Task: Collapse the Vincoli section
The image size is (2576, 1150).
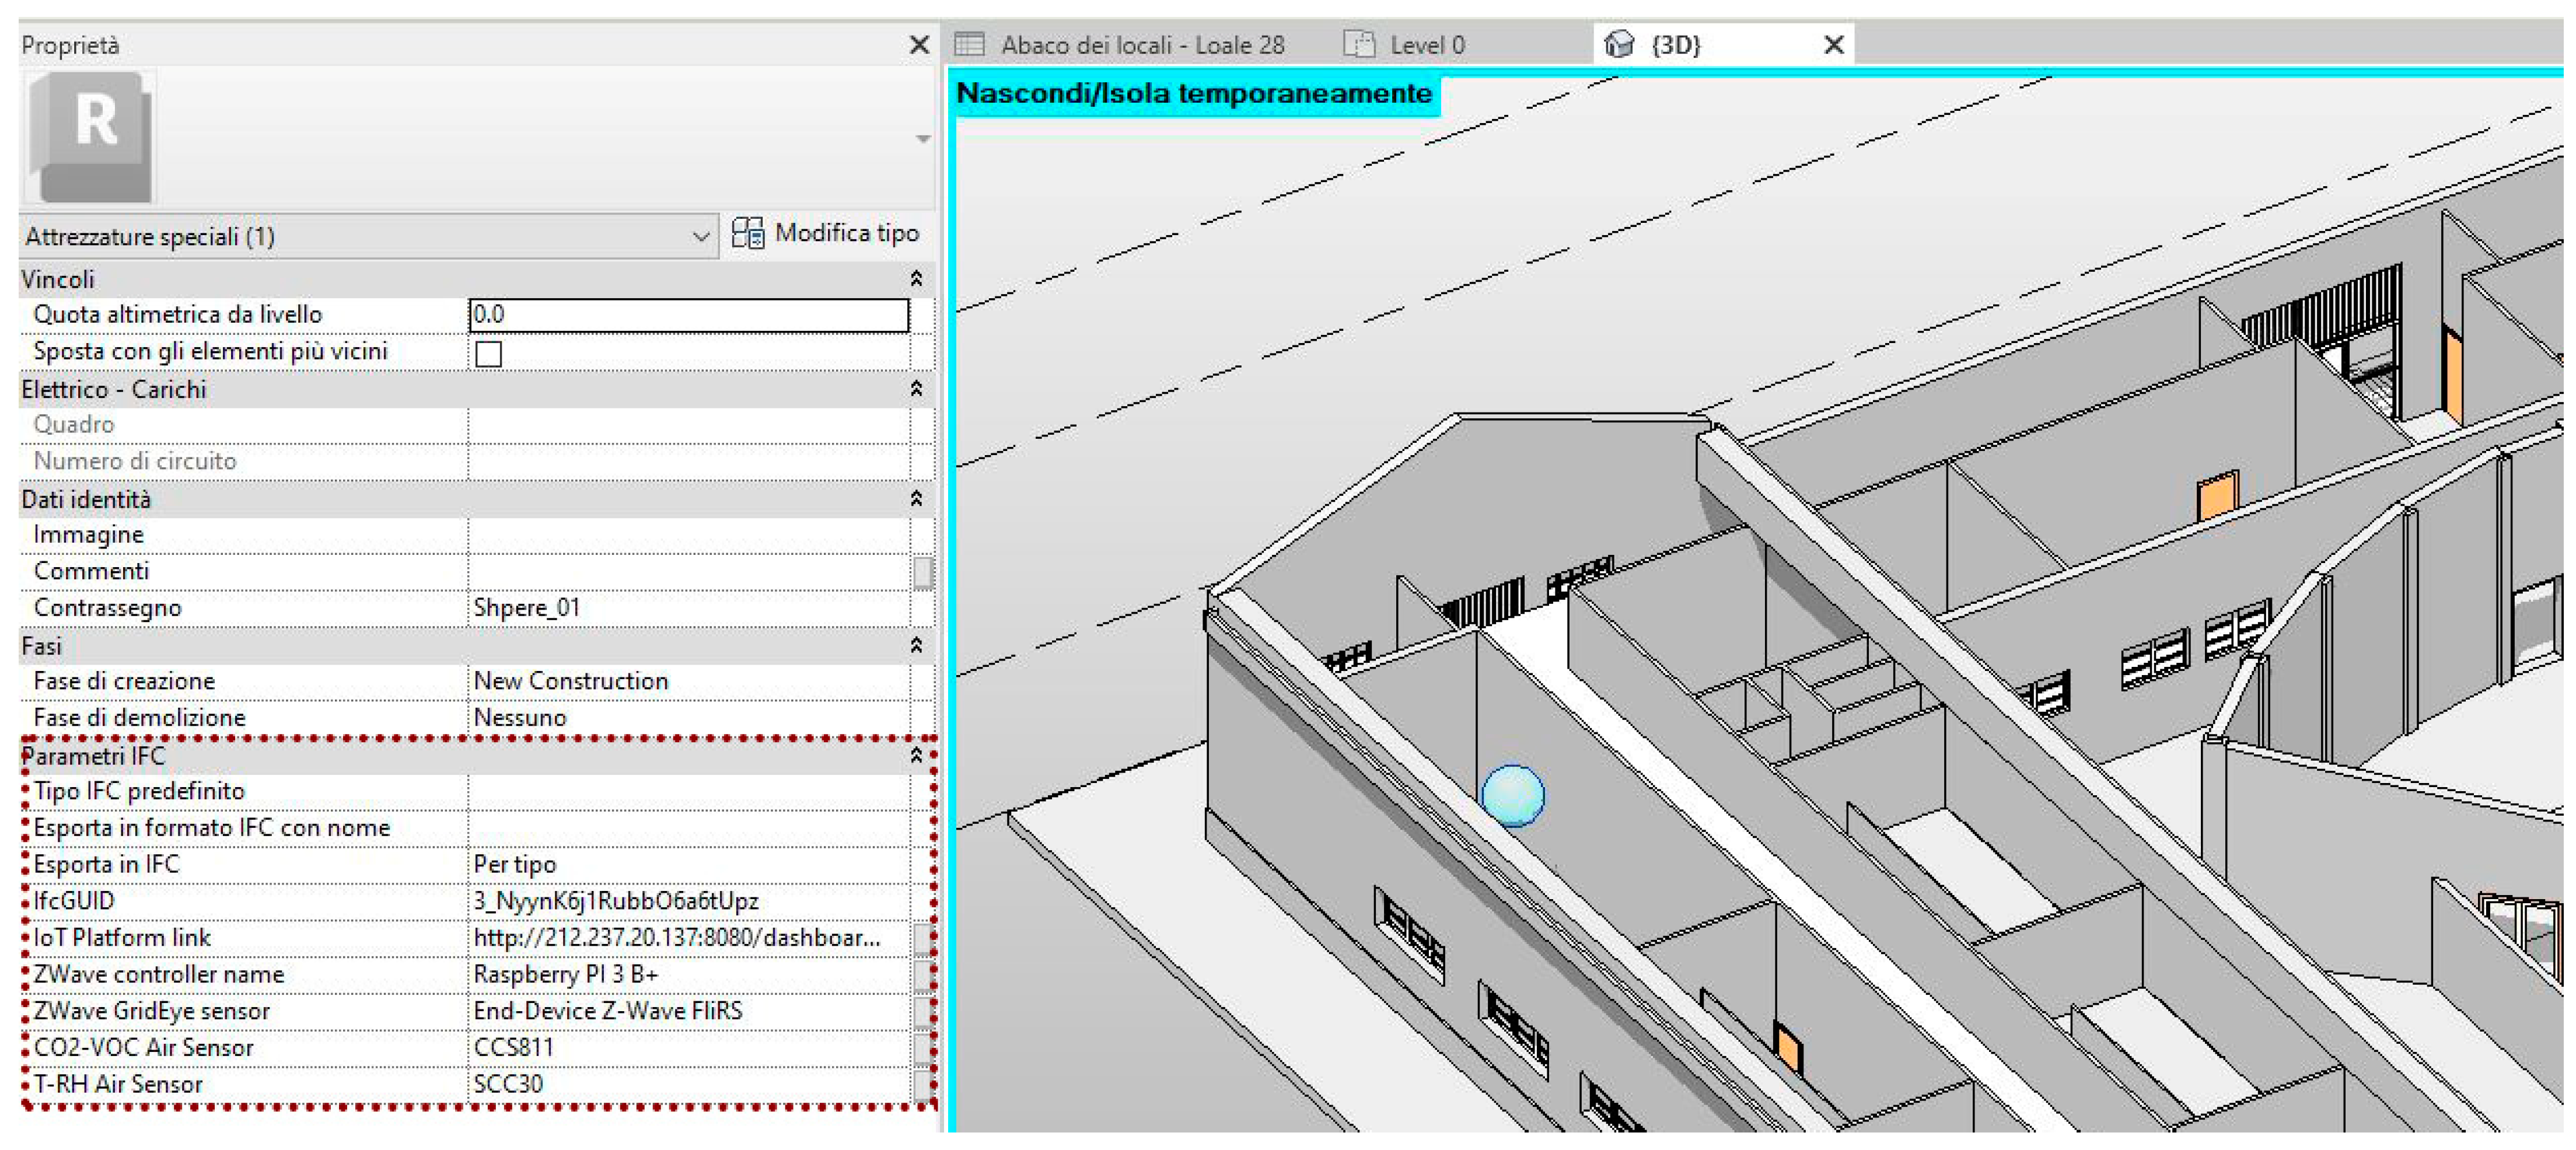Action: pyautogui.click(x=915, y=279)
